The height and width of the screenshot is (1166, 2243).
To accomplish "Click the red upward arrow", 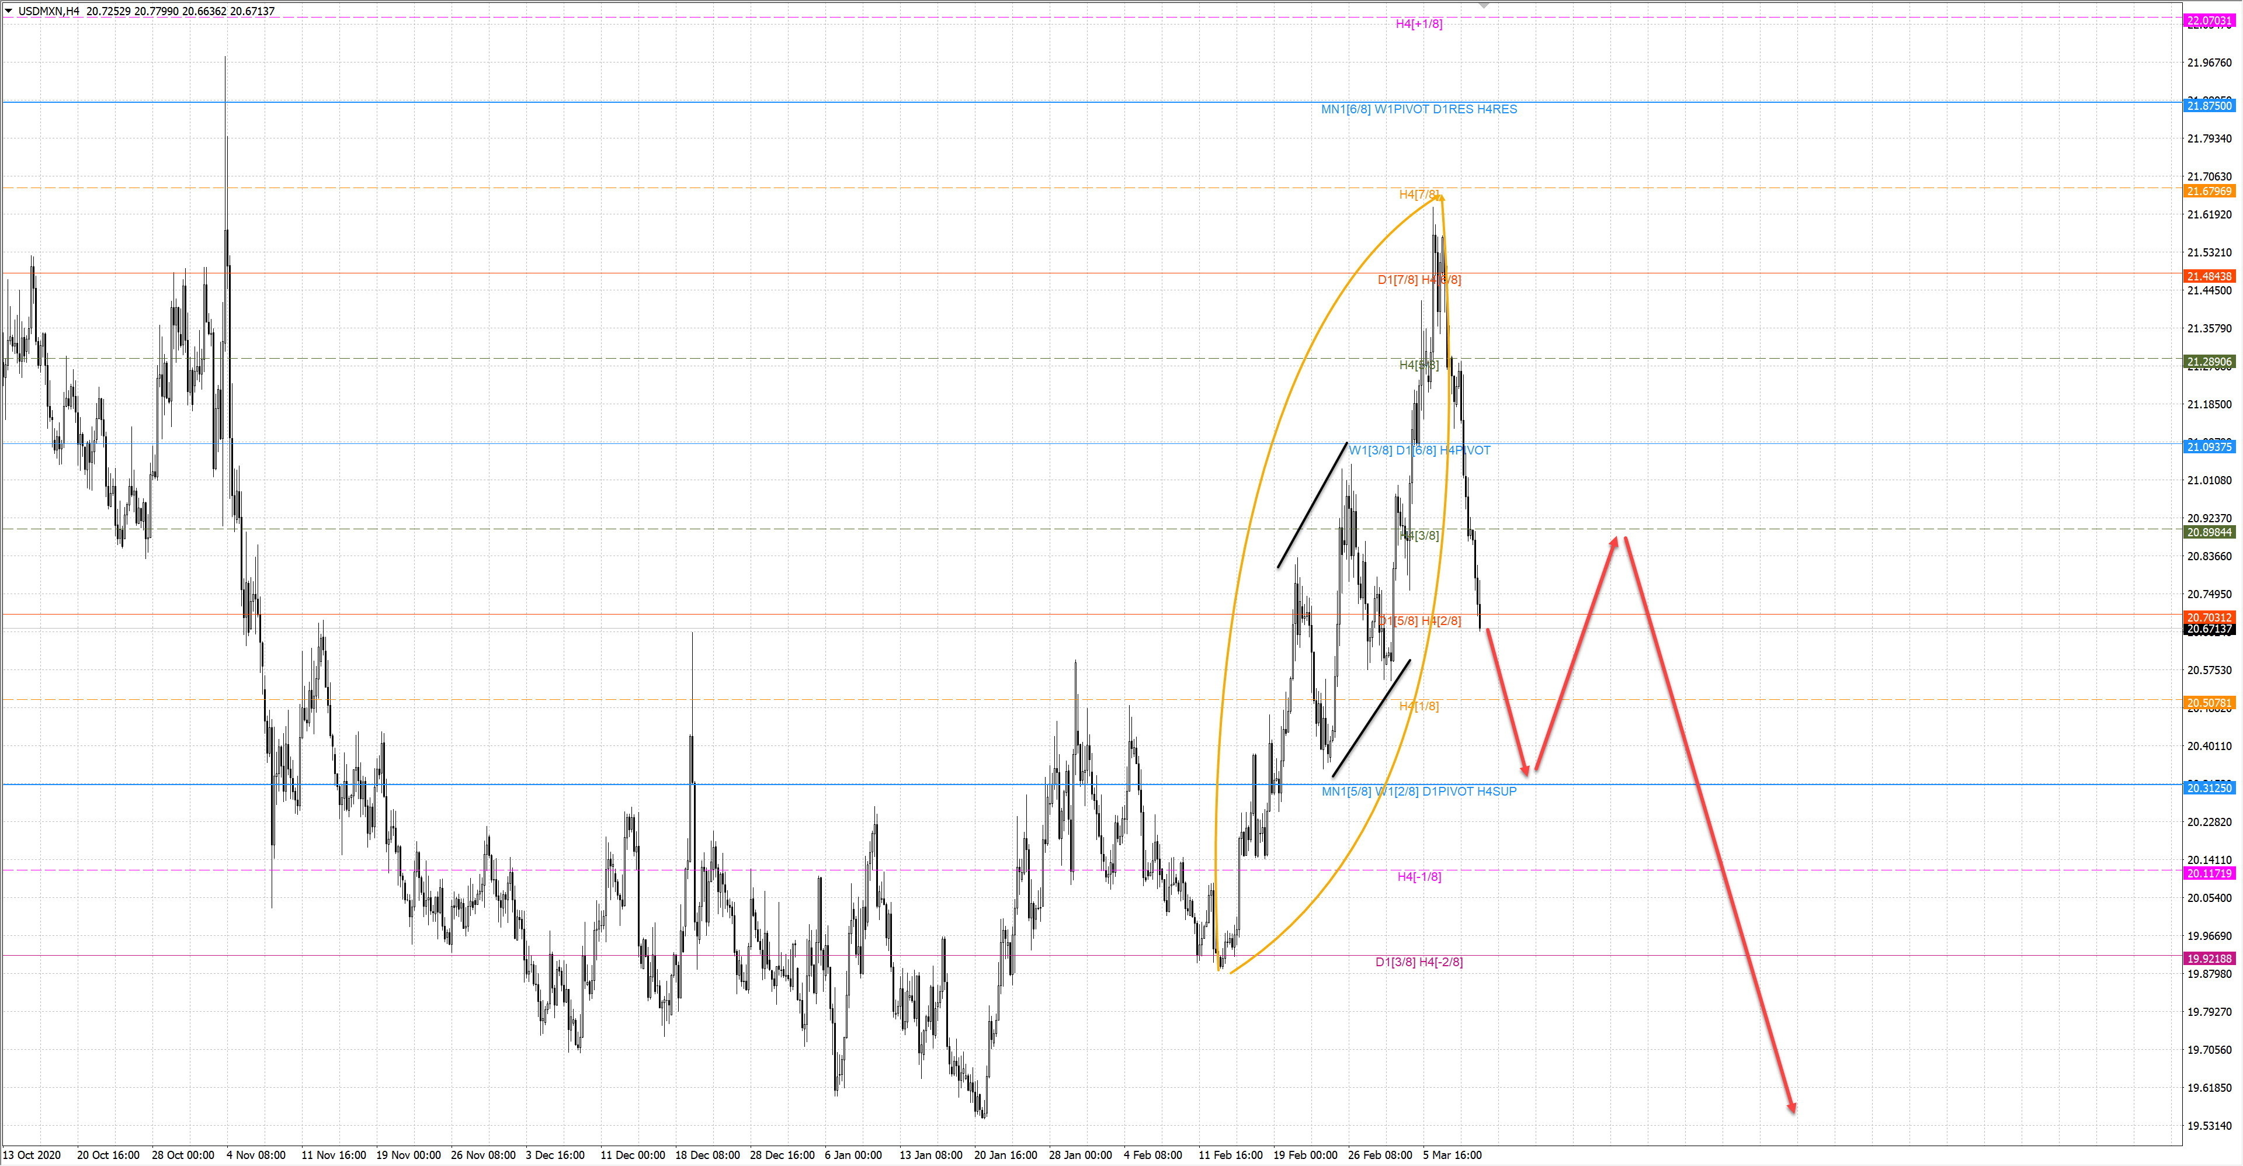I will click(1576, 653).
